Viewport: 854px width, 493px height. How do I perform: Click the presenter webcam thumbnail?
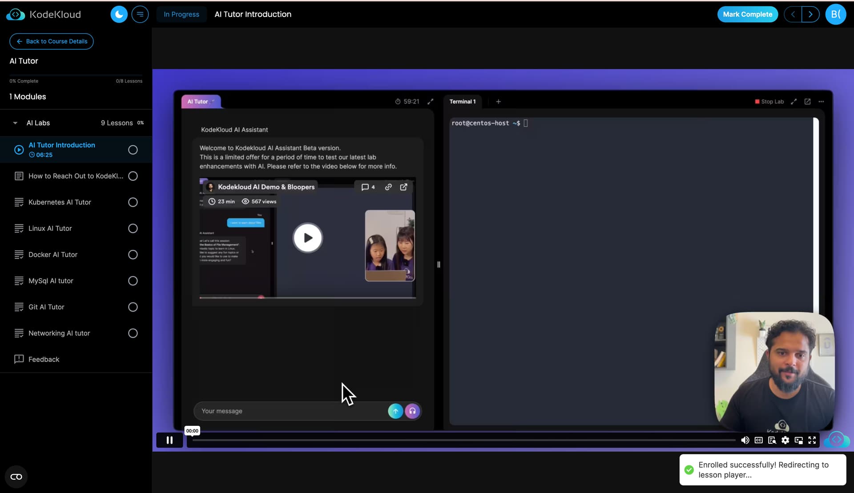point(774,373)
